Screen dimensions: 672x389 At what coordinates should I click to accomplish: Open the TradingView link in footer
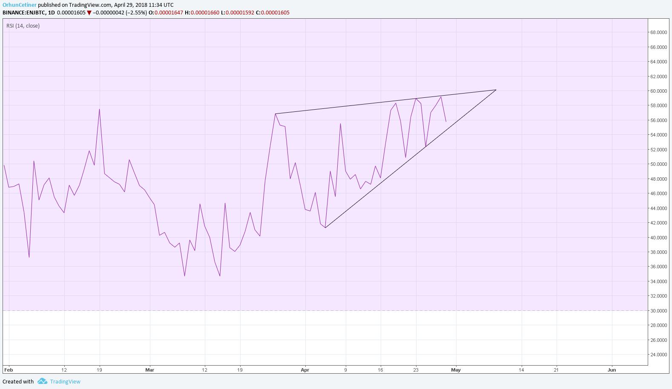(x=65, y=382)
